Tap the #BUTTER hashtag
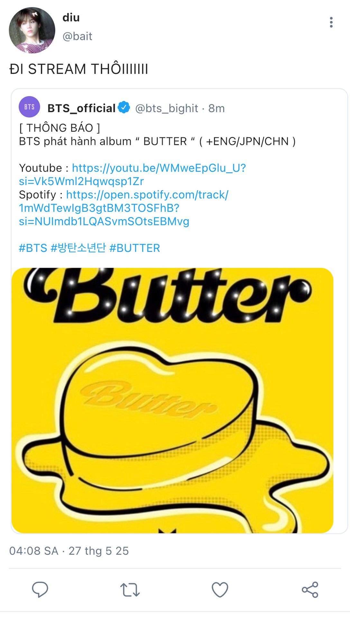 pos(134,248)
